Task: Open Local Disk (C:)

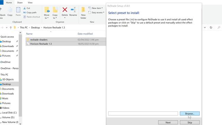Action: pos(9,112)
